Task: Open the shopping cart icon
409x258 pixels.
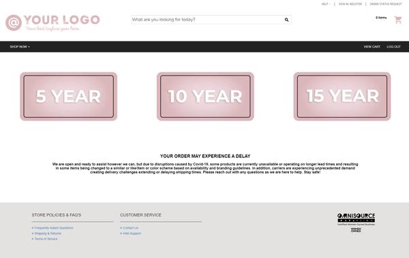Action: pyautogui.click(x=398, y=20)
